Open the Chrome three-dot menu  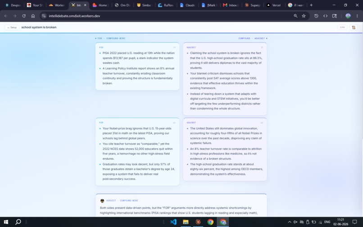pyautogui.click(x=357, y=16)
